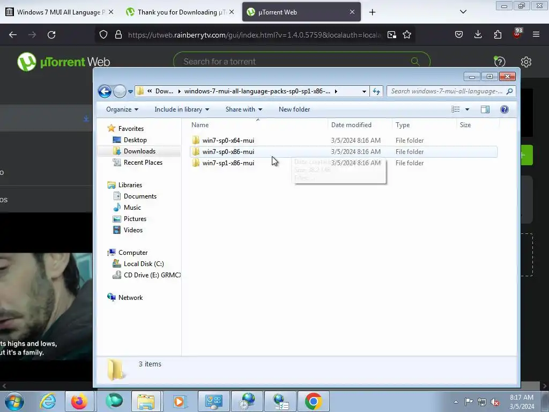The height and width of the screenshot is (412, 549).
Task: Open a new Firefox tab with plus
Action: tap(372, 12)
